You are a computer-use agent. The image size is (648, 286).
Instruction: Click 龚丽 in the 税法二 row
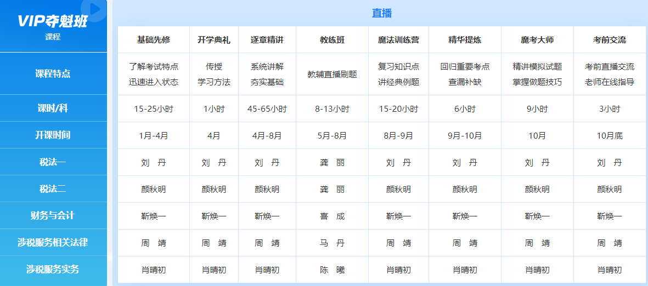[333, 190]
